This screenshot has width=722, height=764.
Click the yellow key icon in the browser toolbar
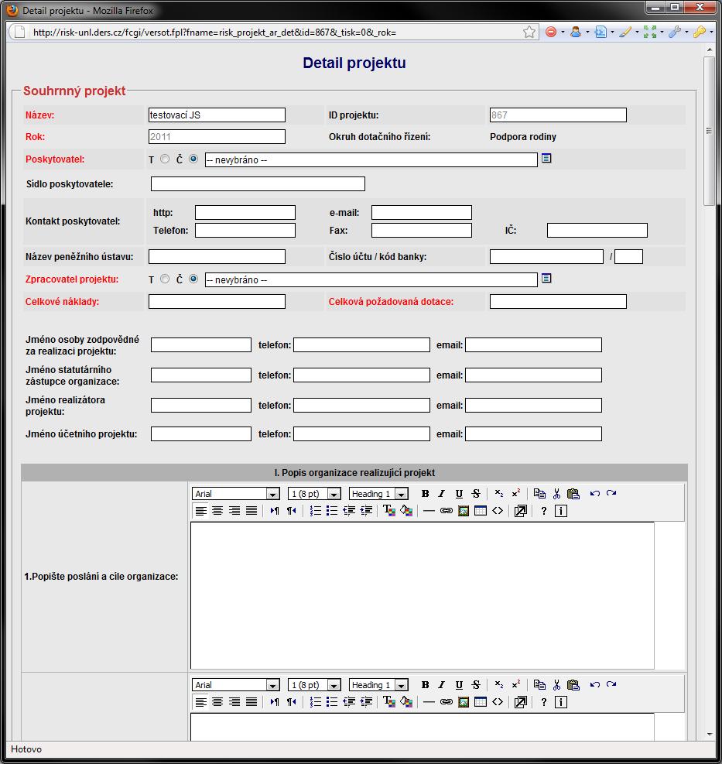[700, 33]
